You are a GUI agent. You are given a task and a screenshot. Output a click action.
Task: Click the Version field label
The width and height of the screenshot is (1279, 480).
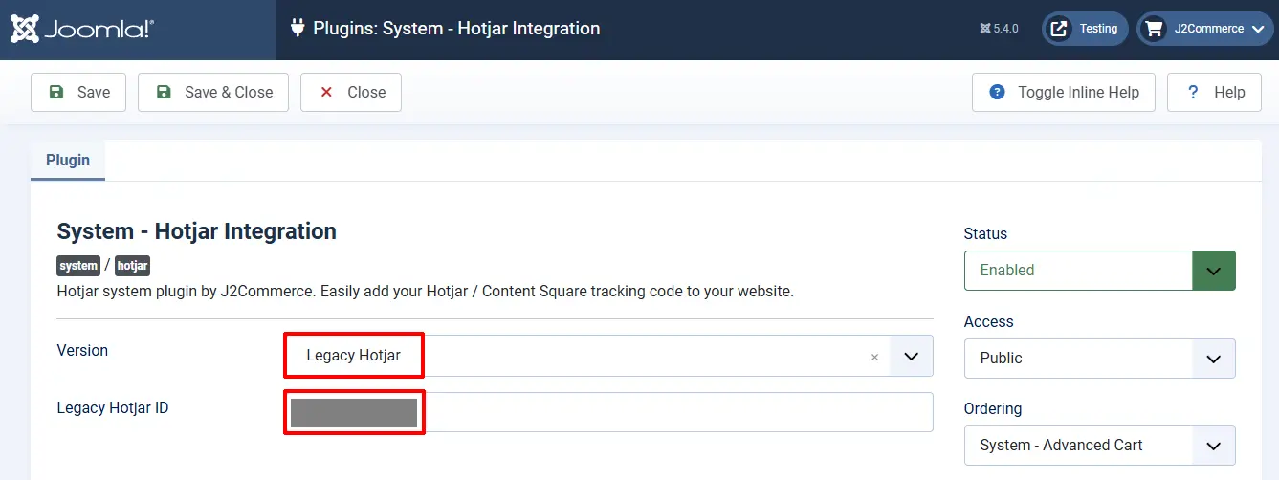click(82, 350)
